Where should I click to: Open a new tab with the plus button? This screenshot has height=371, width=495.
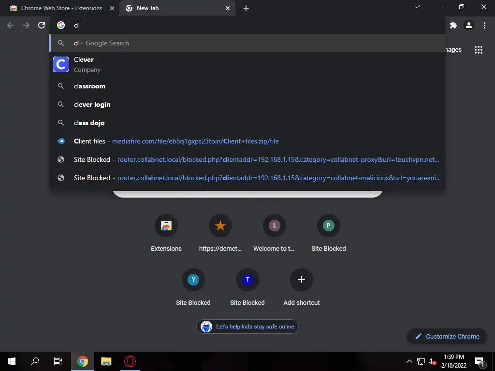pyautogui.click(x=246, y=8)
